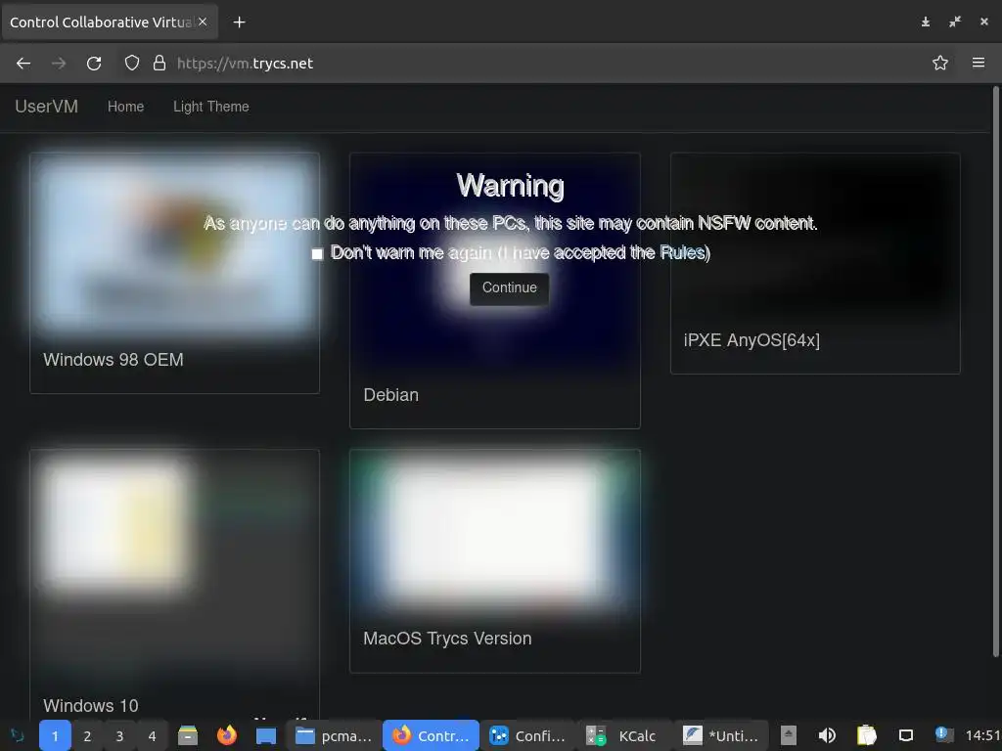Open the browser hamburger menu
The image size is (1002, 751).
pyautogui.click(x=979, y=63)
